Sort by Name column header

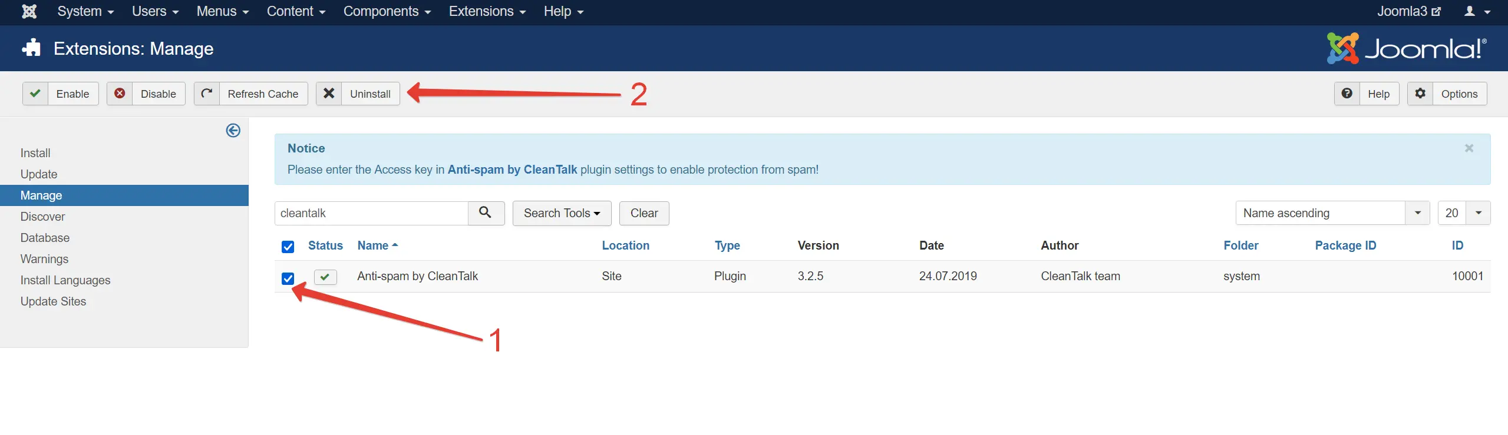click(x=378, y=245)
